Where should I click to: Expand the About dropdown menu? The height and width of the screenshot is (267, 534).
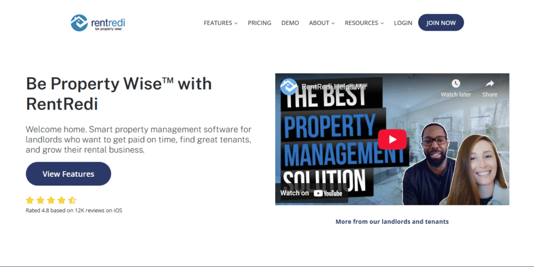321,23
